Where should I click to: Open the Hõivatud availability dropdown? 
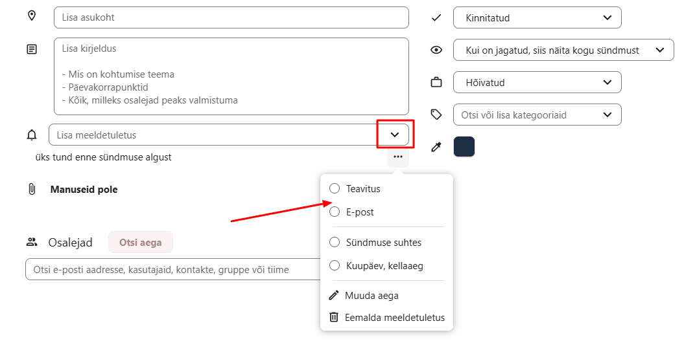point(537,82)
